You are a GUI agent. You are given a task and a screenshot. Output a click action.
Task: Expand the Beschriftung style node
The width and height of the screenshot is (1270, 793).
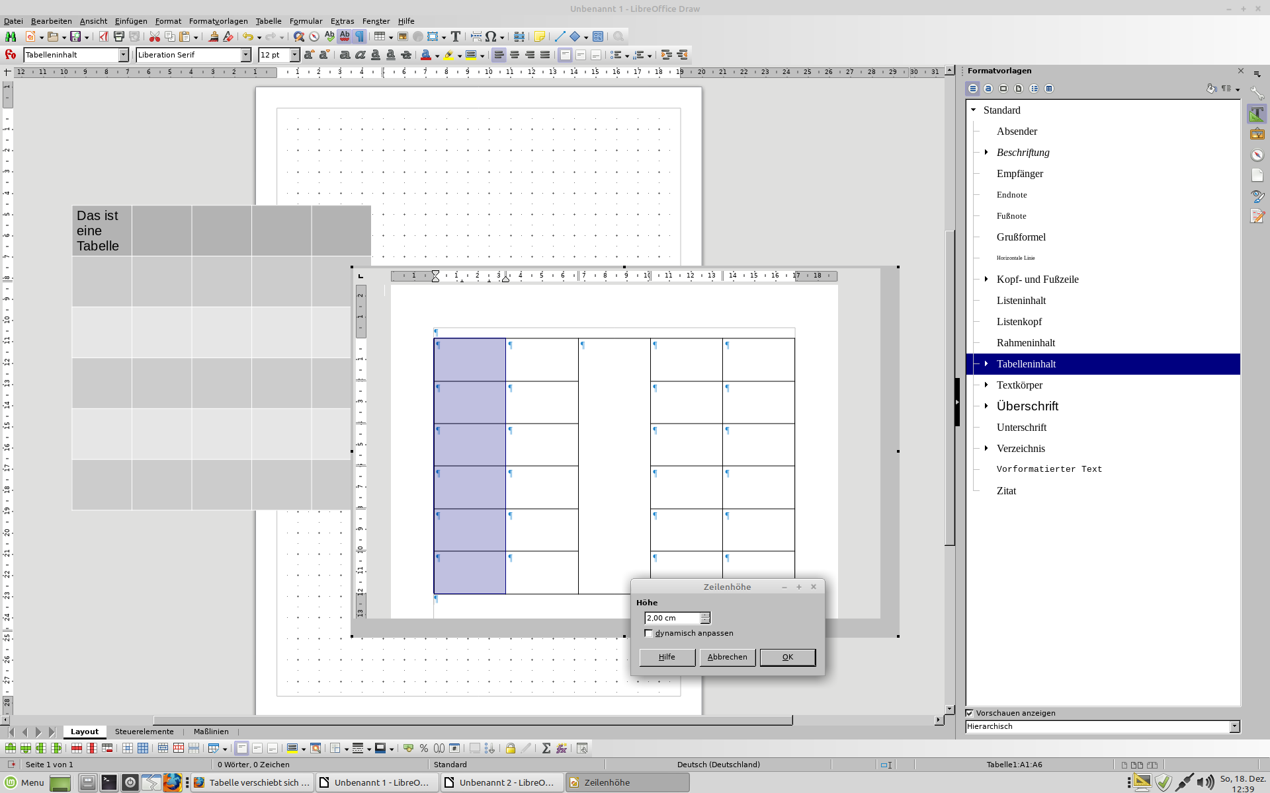pos(986,153)
